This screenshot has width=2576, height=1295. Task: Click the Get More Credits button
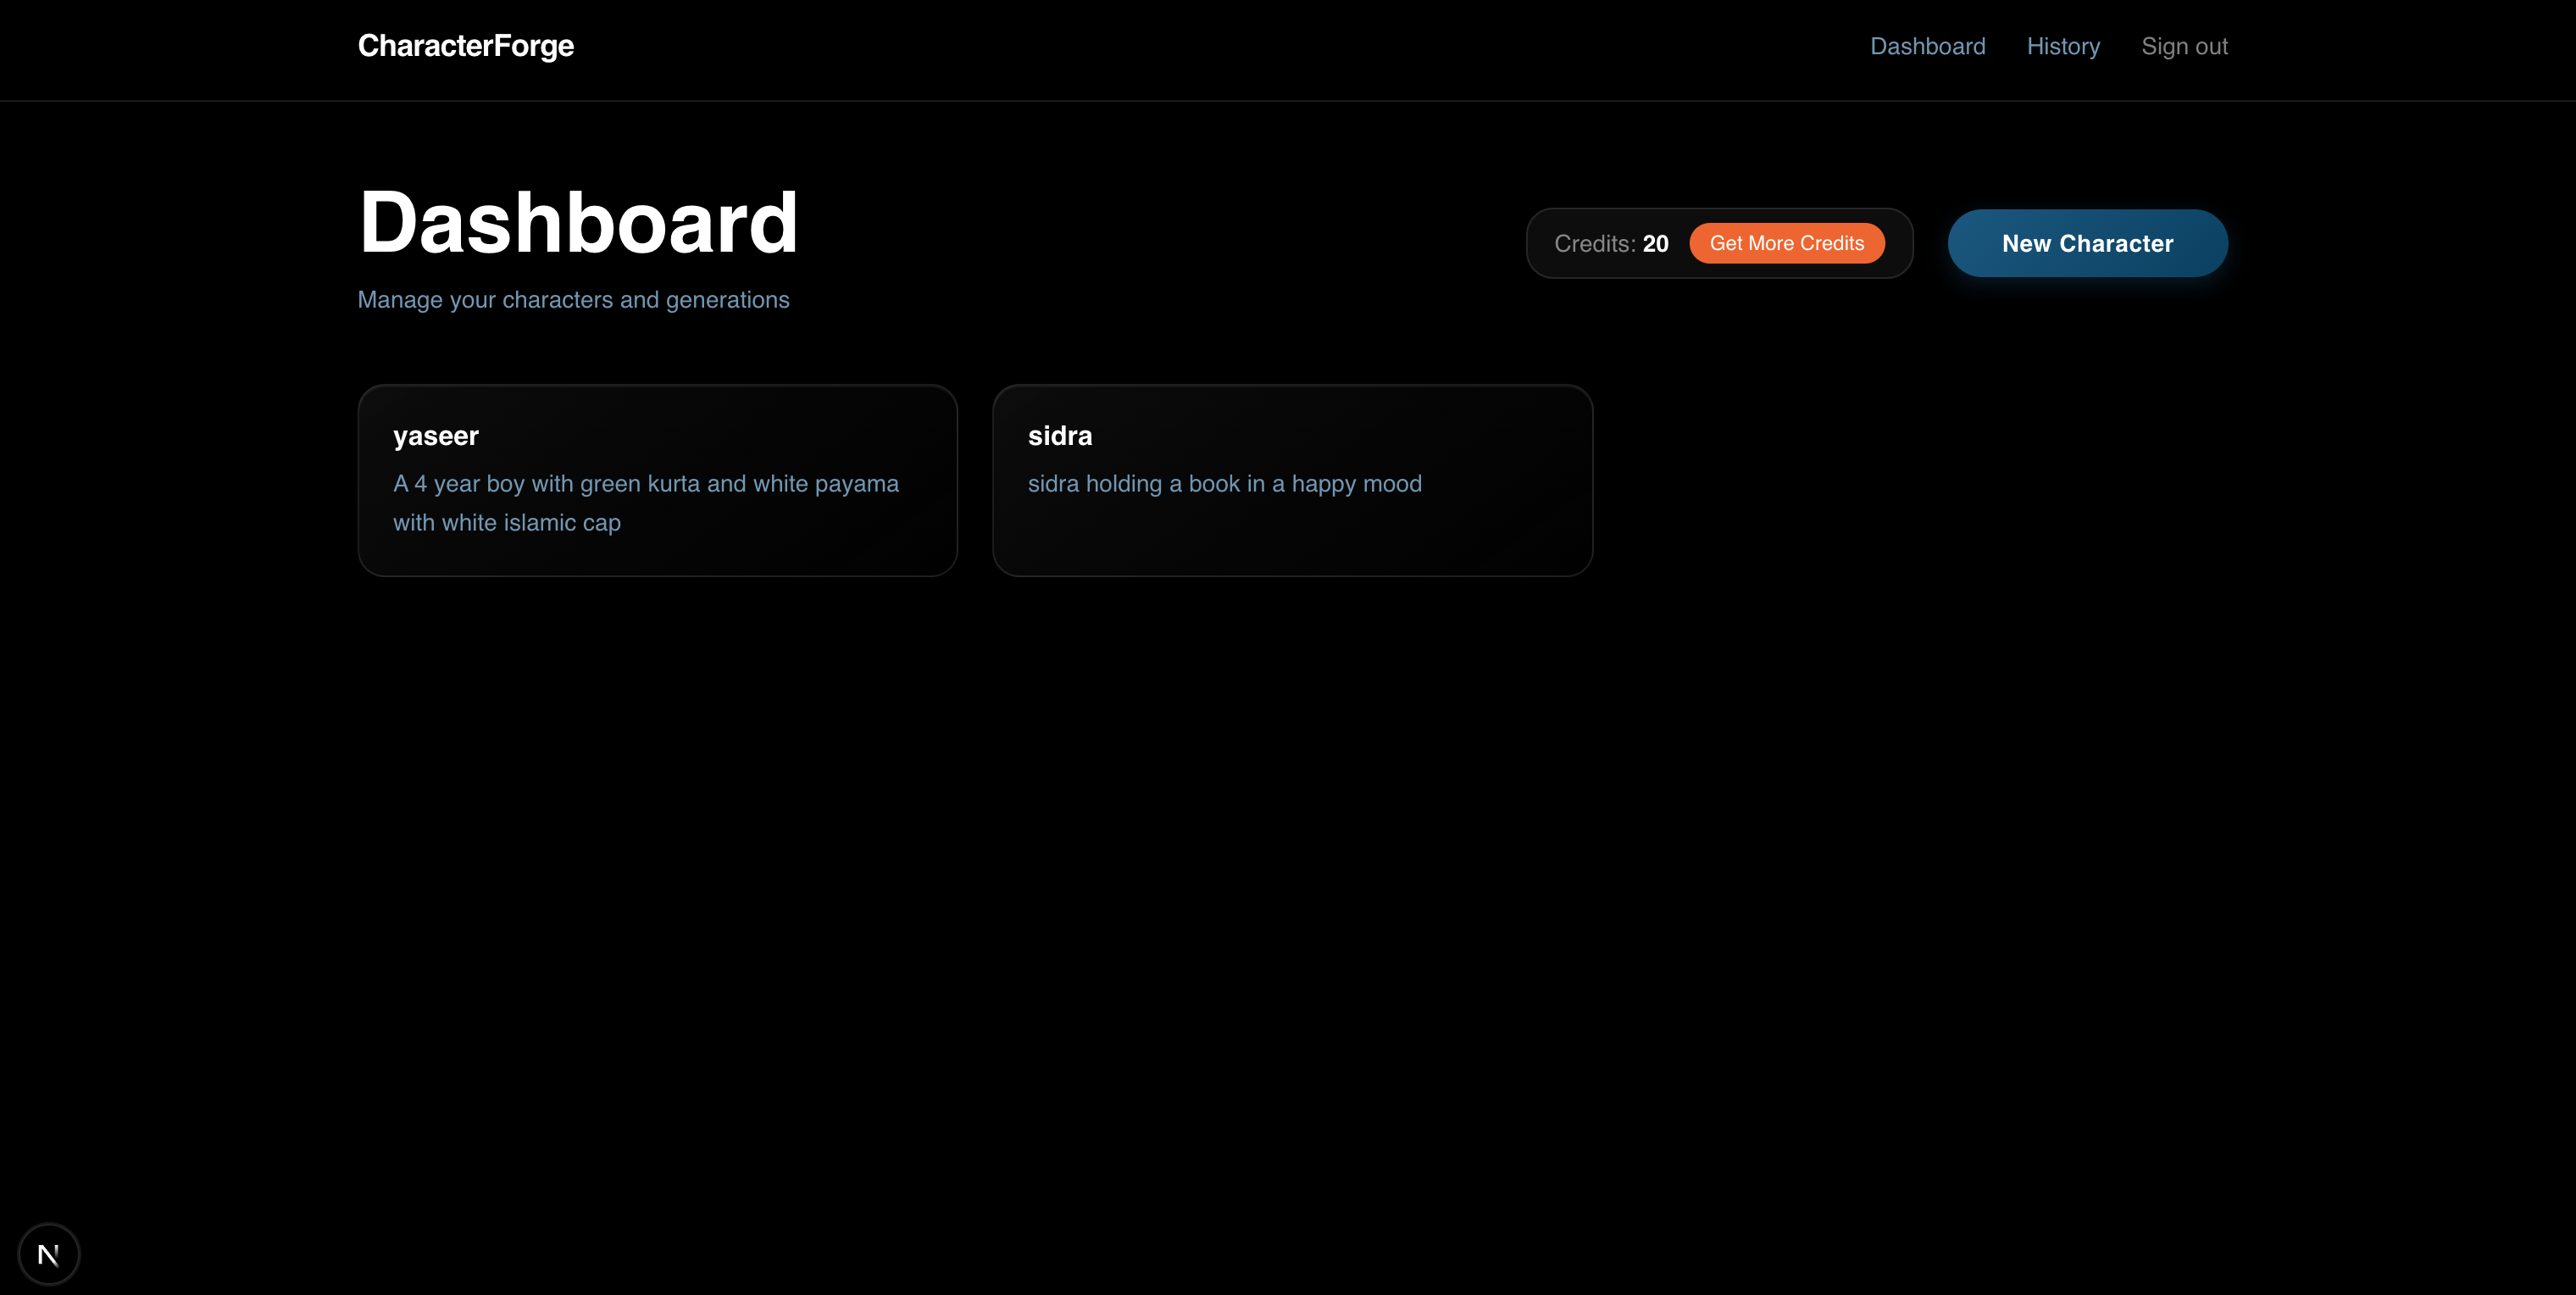(x=1786, y=243)
